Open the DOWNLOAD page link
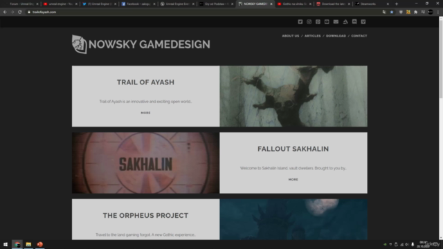 coord(336,36)
